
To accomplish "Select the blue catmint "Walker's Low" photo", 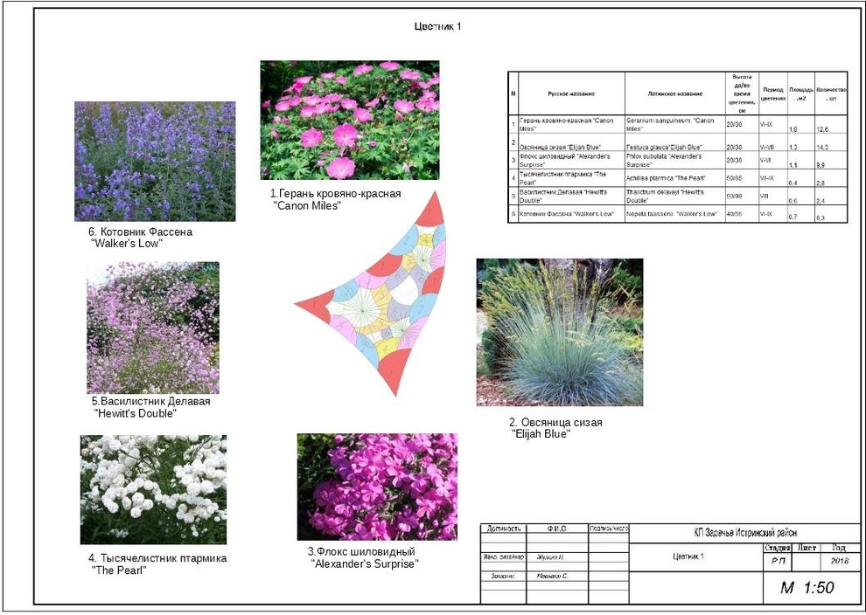I will (155, 161).
